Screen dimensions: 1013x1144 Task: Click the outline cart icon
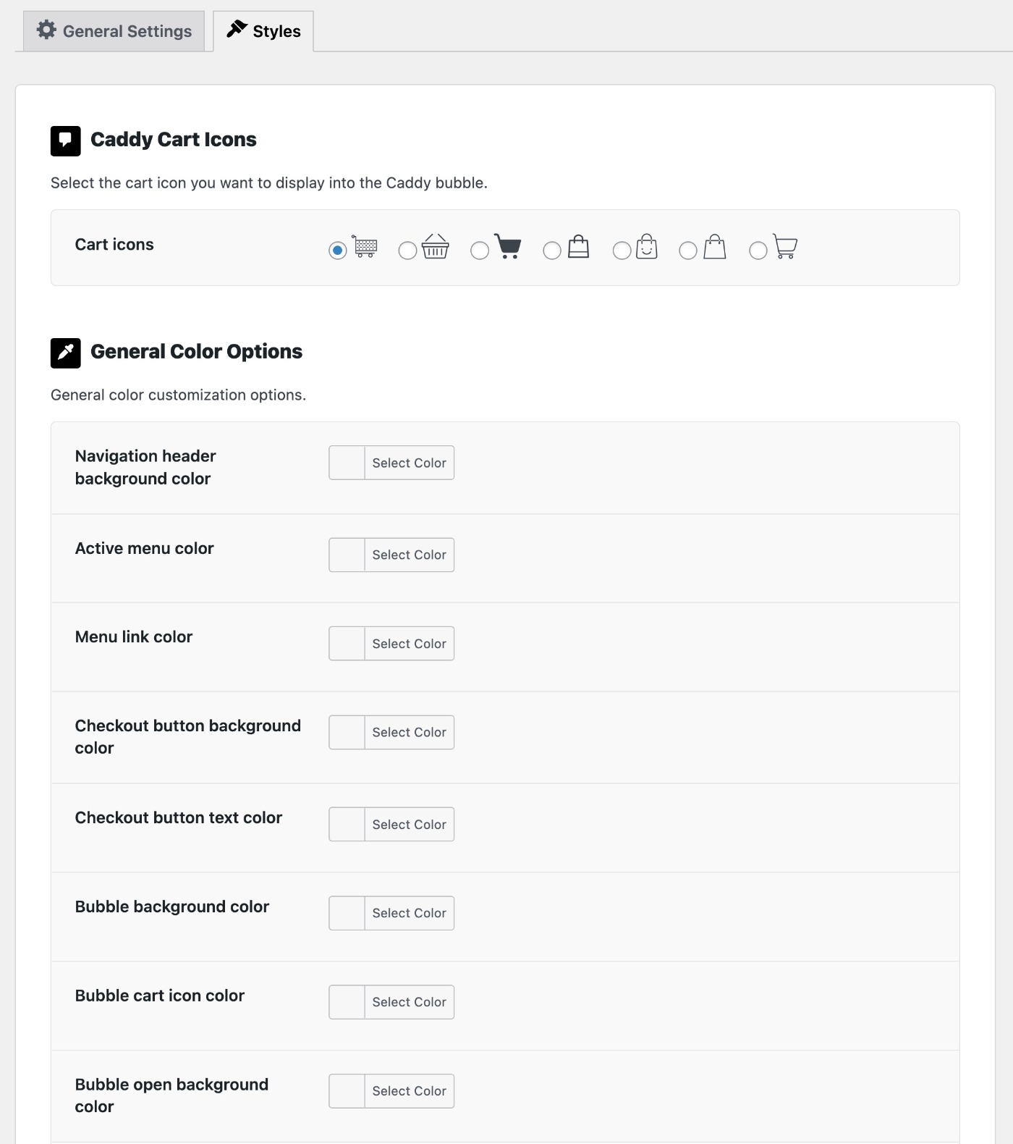tap(784, 246)
